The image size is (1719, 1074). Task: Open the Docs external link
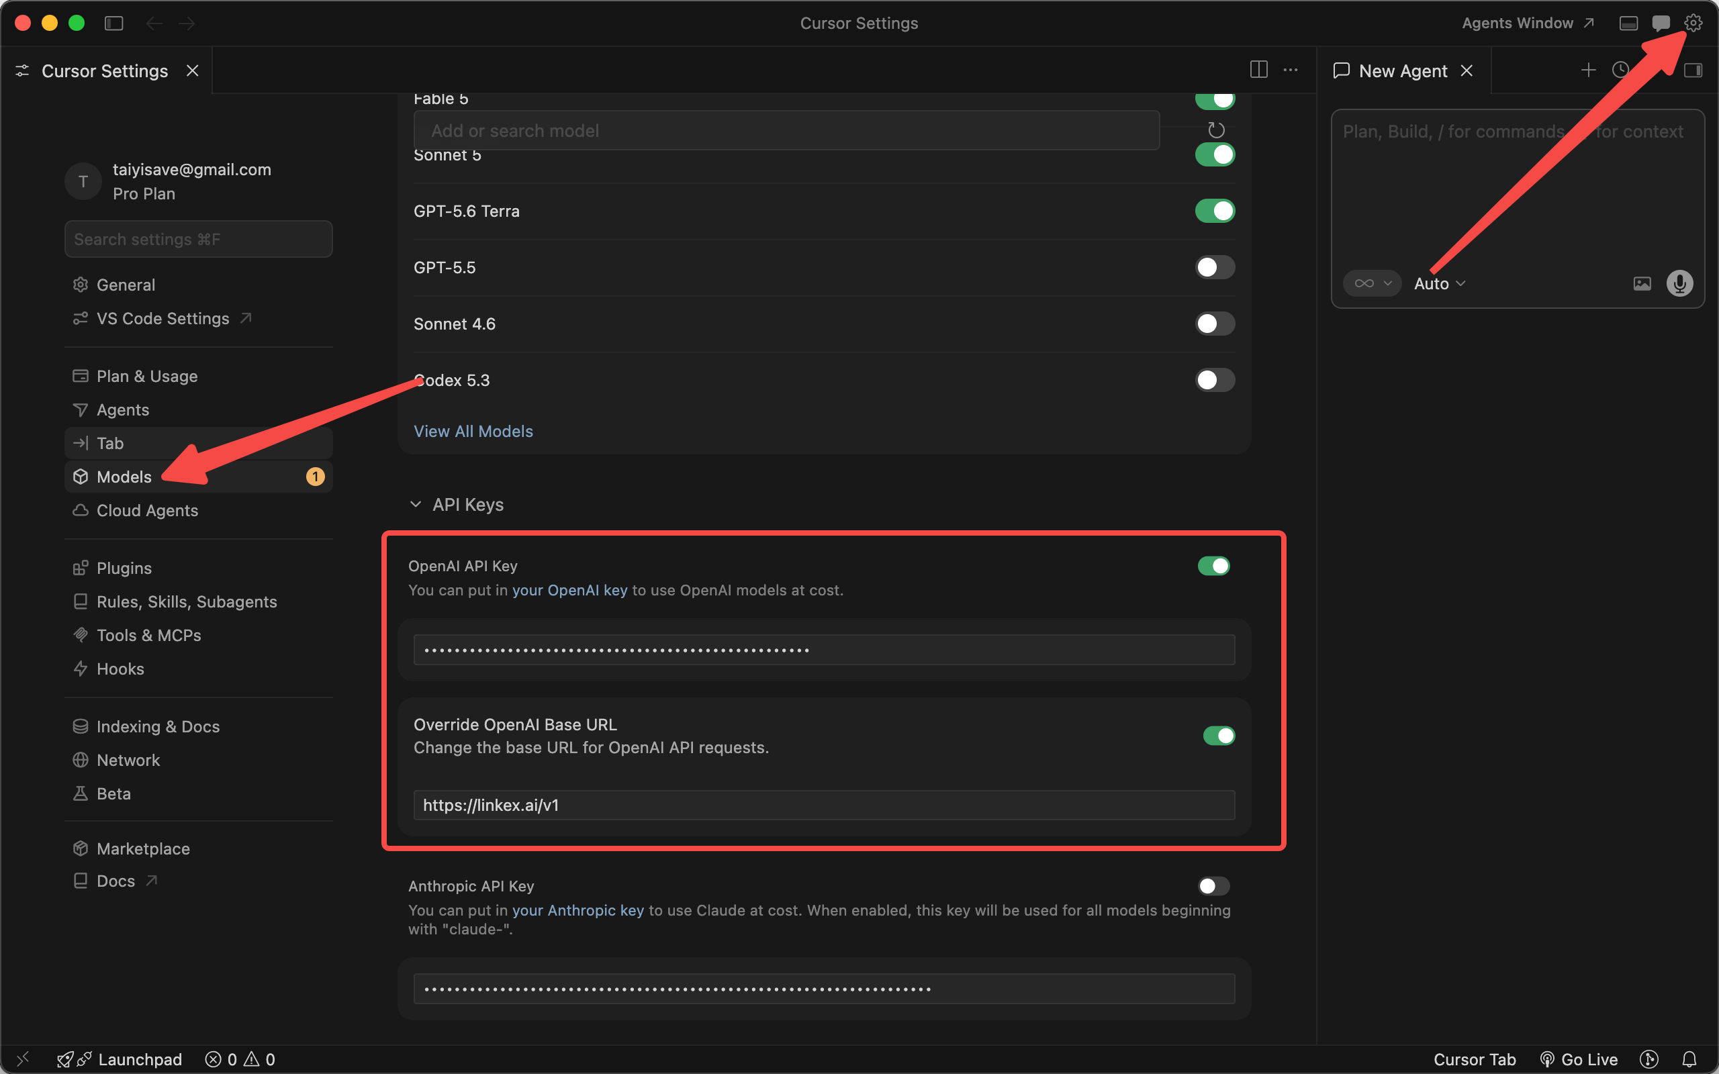[198, 881]
